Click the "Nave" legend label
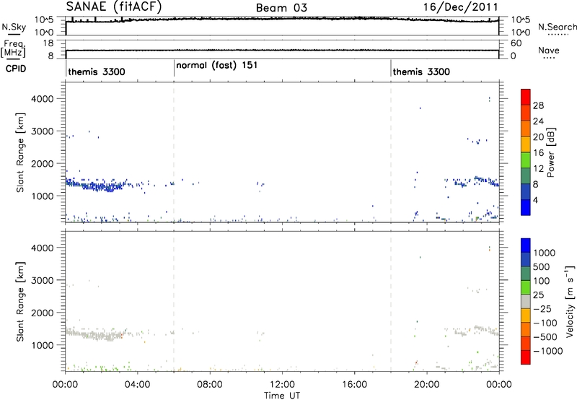This screenshot has width=577, height=400. click(x=549, y=50)
